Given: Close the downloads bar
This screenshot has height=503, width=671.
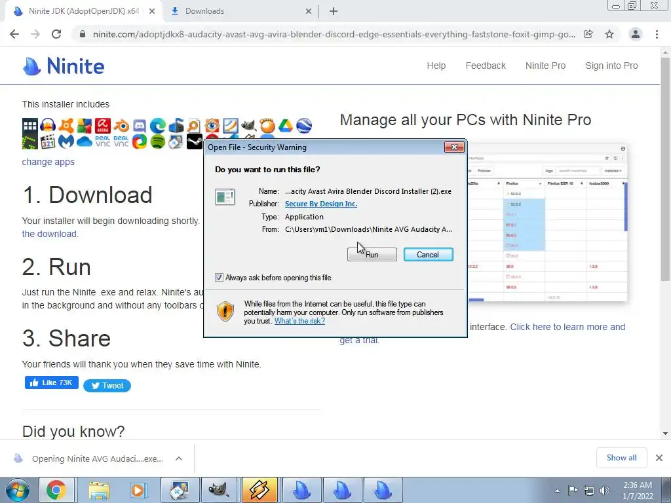Looking at the screenshot, I should pyautogui.click(x=659, y=458).
